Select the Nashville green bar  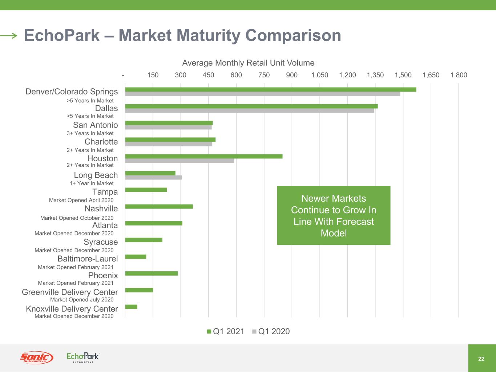click(x=159, y=207)
